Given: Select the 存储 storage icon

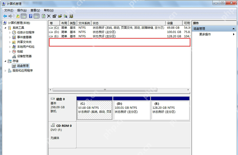Looking at the screenshot, I should (x=10, y=61).
